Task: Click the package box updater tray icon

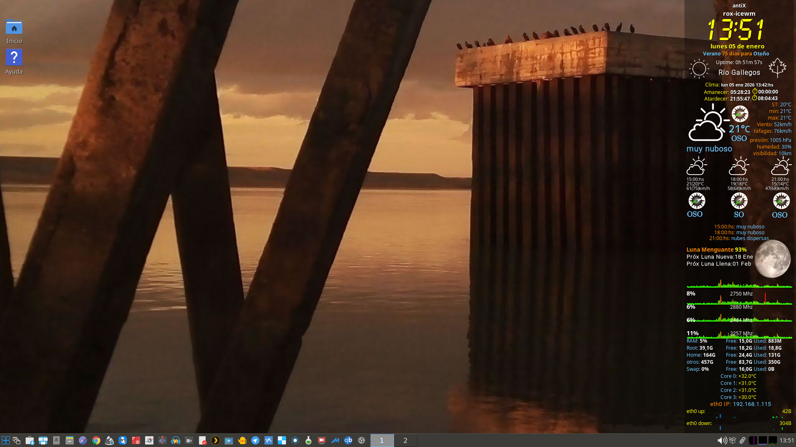Action: click(x=733, y=440)
